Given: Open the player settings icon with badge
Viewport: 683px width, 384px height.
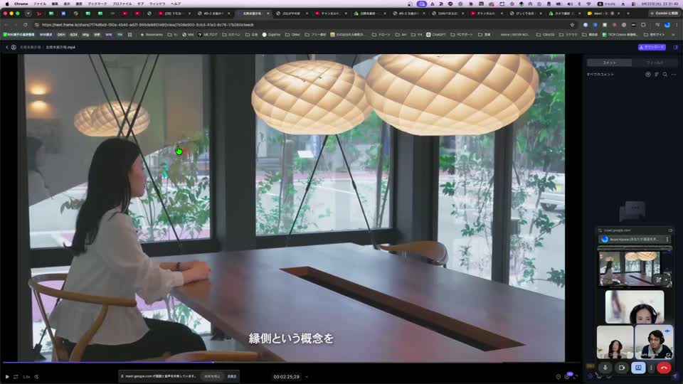Looking at the screenshot, I should [x=568, y=376].
